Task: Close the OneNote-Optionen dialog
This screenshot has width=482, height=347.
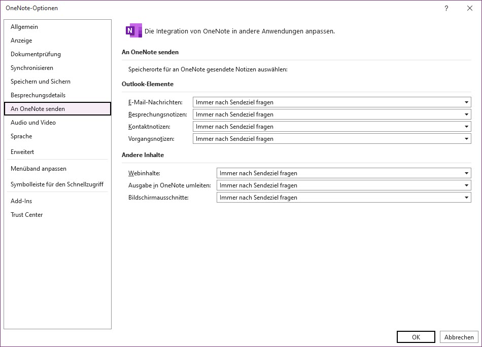Action: (x=470, y=8)
